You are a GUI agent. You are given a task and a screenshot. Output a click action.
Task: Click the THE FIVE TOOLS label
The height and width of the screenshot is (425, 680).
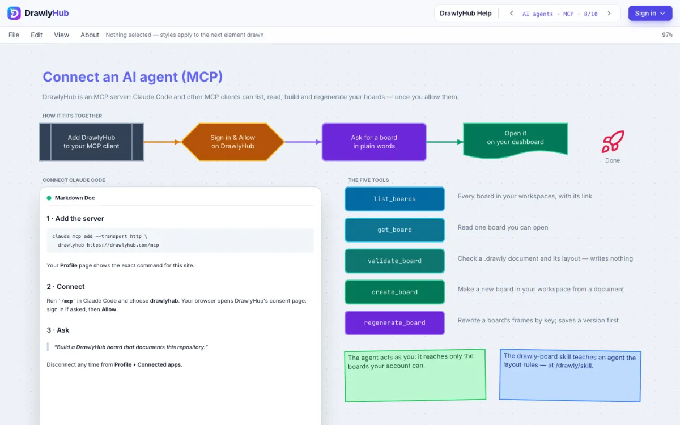(368, 180)
